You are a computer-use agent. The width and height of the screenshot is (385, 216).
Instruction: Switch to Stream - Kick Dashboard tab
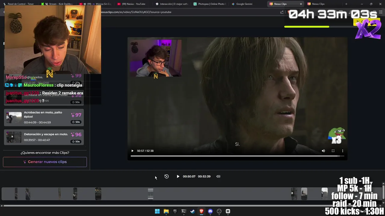[x=57, y=4]
